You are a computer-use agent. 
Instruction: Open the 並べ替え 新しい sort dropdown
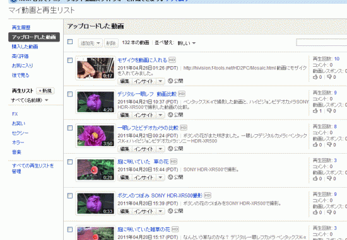point(187,43)
